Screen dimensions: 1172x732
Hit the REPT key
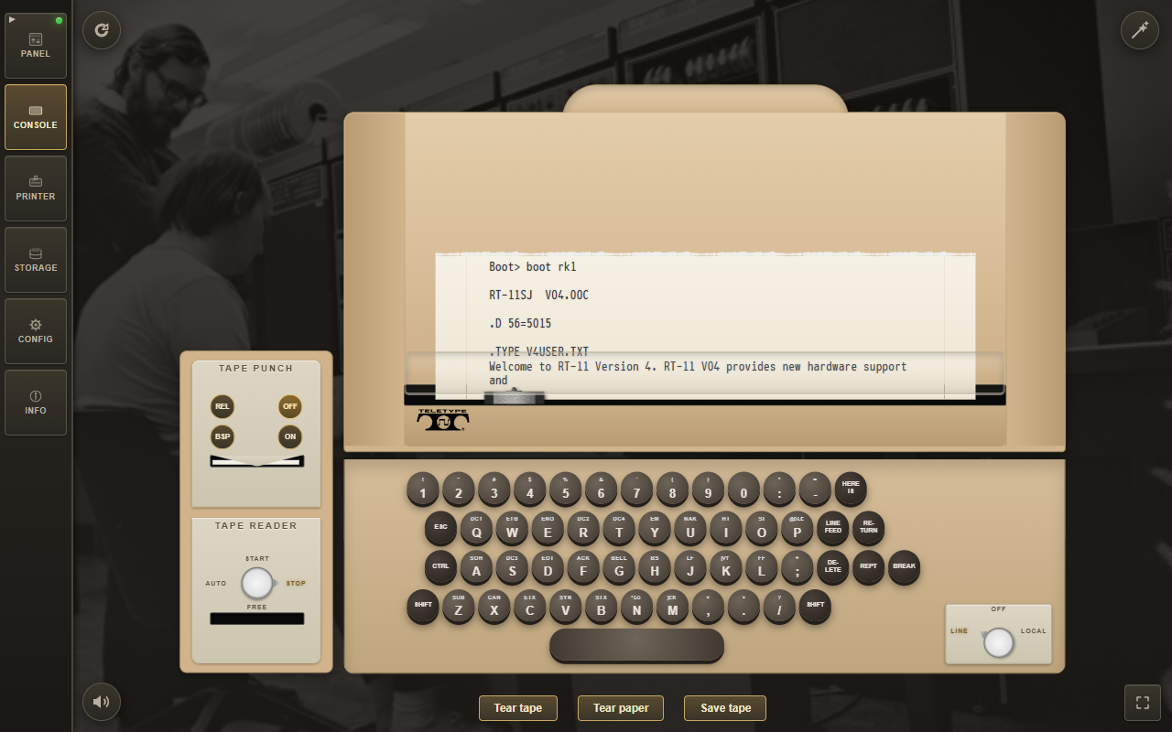(868, 566)
